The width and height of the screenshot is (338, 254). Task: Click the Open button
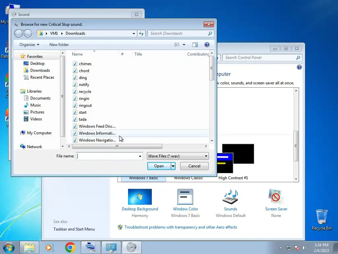tap(159, 166)
